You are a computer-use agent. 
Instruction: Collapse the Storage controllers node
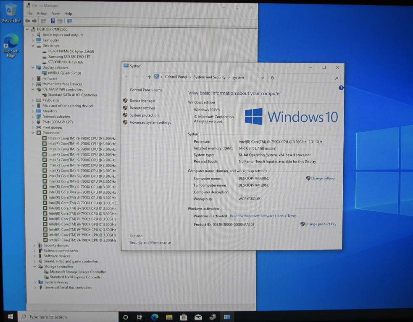(34, 266)
